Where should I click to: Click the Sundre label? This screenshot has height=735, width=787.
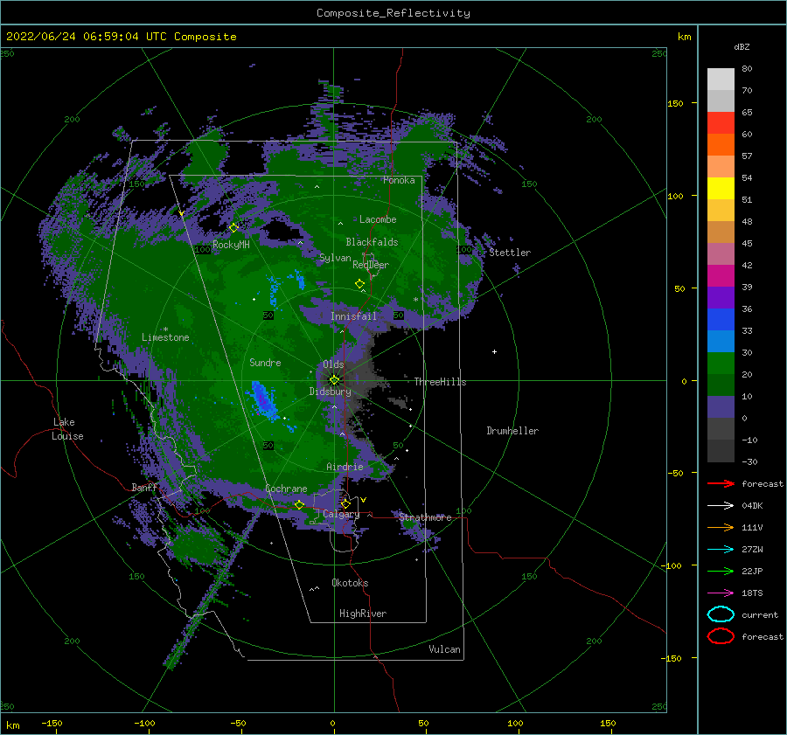tap(265, 362)
